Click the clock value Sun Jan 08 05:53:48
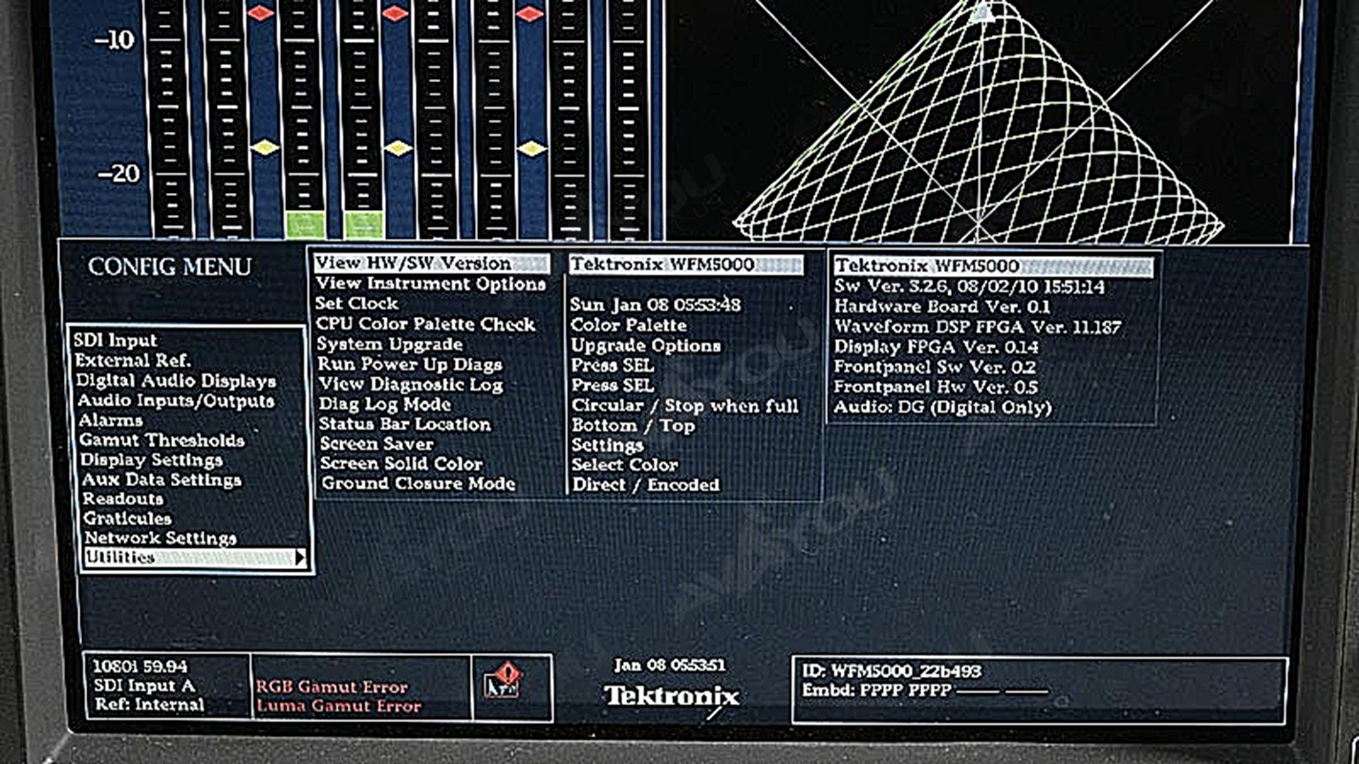Image resolution: width=1359 pixels, height=764 pixels. tap(656, 306)
